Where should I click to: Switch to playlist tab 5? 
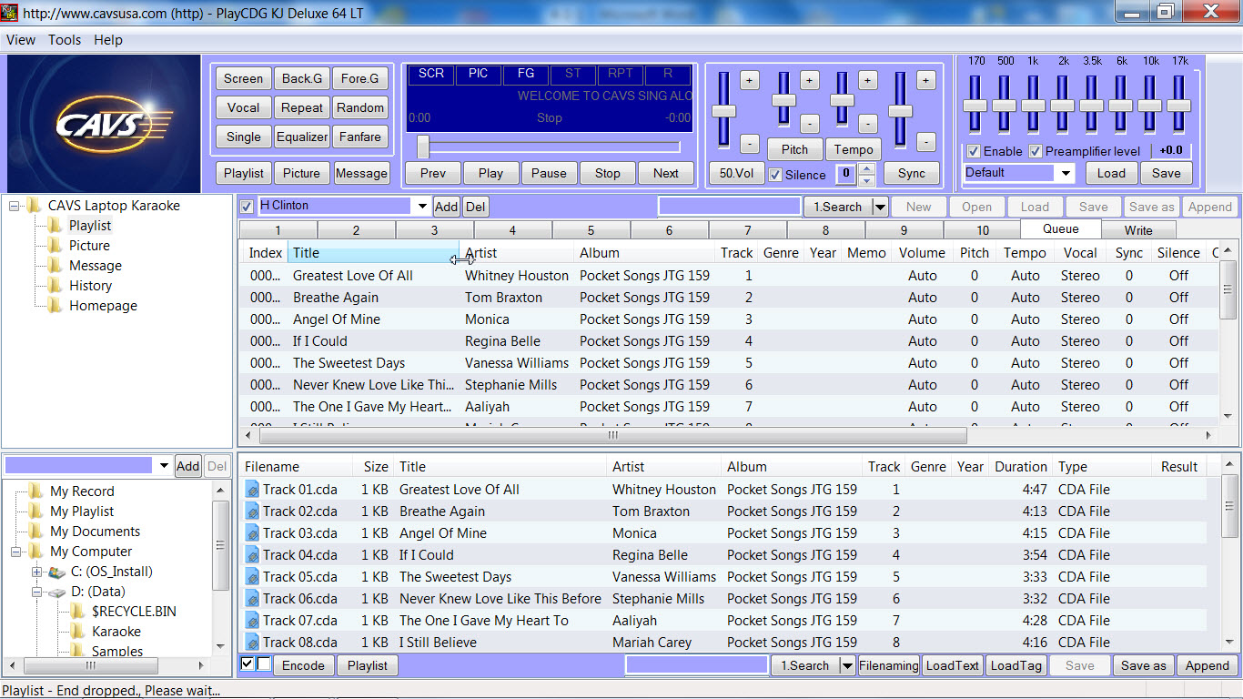pos(591,230)
